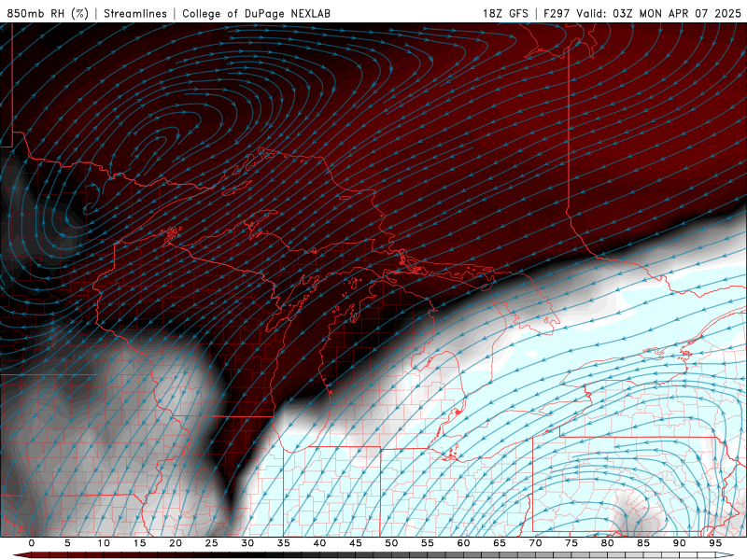747x560 pixels.
Task: Click the '50' tick label on color scale
Action: (391, 543)
